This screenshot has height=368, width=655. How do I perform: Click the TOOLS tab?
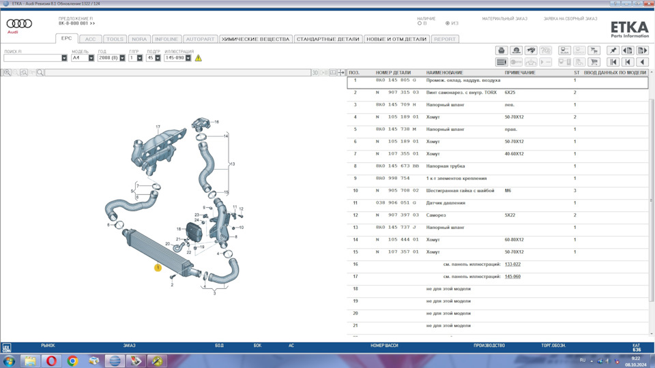pyautogui.click(x=115, y=40)
